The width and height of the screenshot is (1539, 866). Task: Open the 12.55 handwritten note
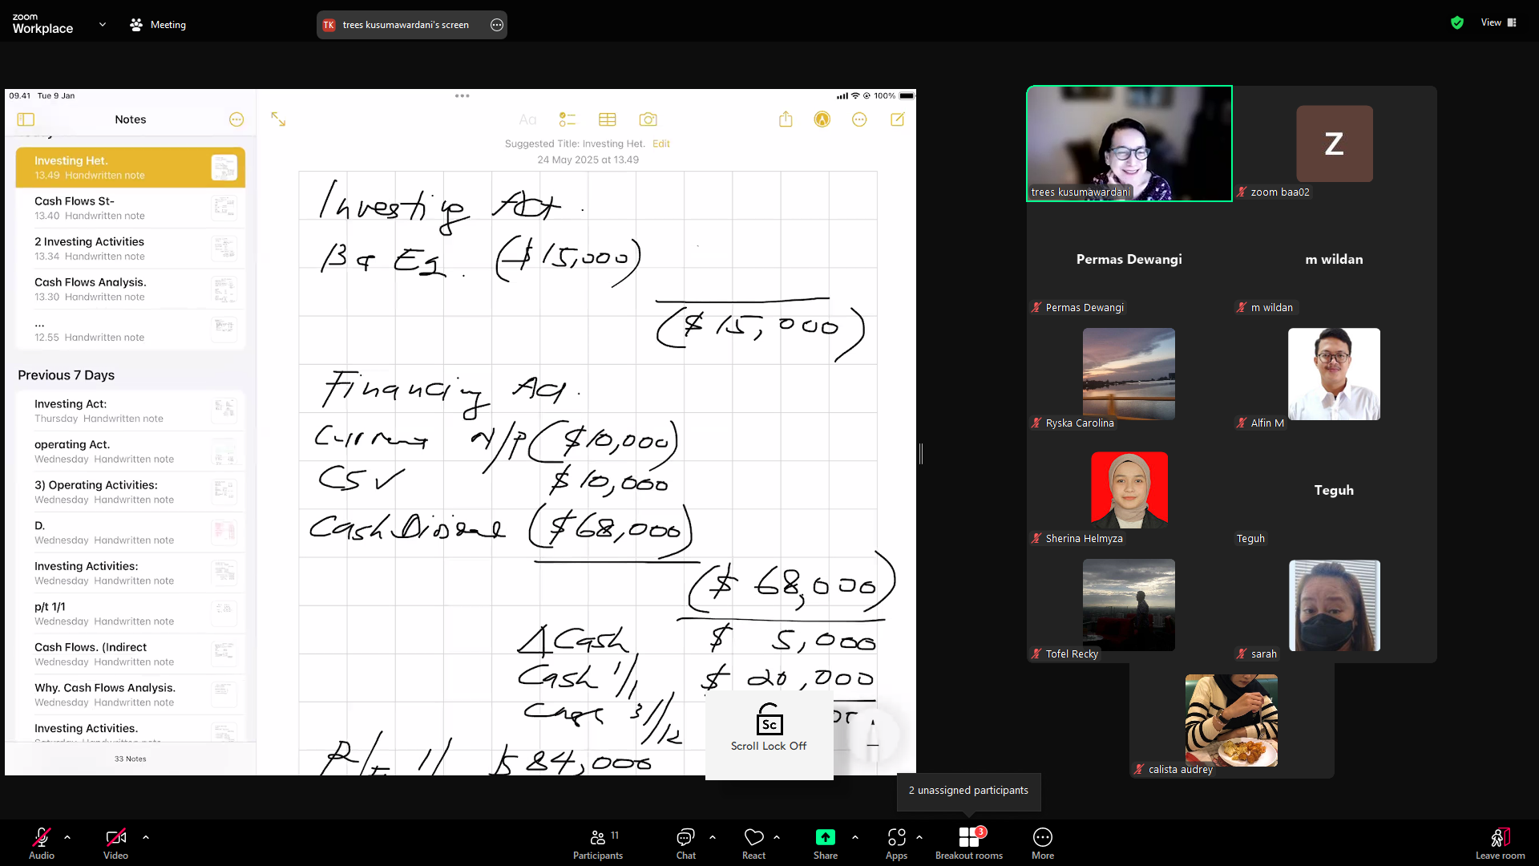click(131, 330)
